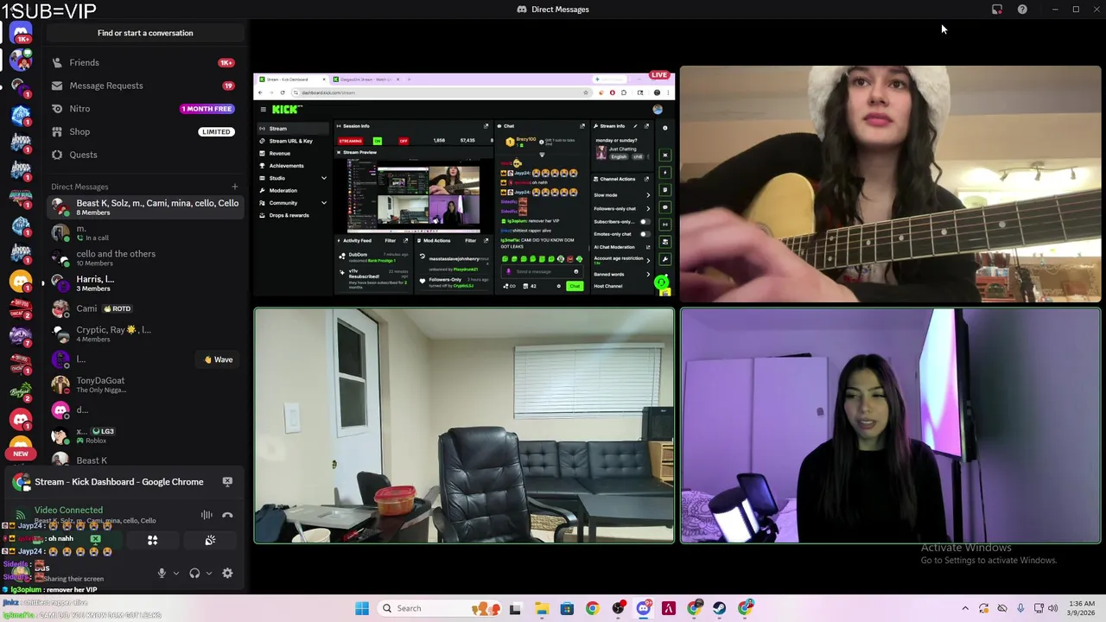Show hidden icons chevron in system tray
Viewport: 1106px width, 622px height.
tap(965, 608)
